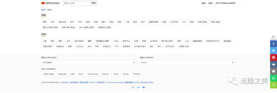
Task: Choose Indonesia under Top Countries
Action: tap(62, 74)
